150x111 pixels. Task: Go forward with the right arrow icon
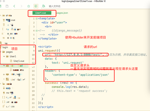tap(21, 6)
